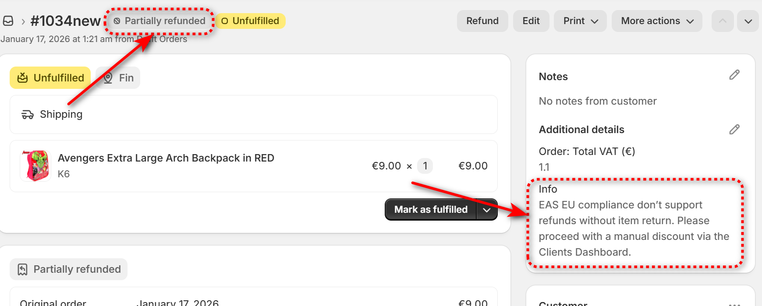Click Mark as fulfilled
This screenshot has width=762, height=306.
pyautogui.click(x=430, y=210)
